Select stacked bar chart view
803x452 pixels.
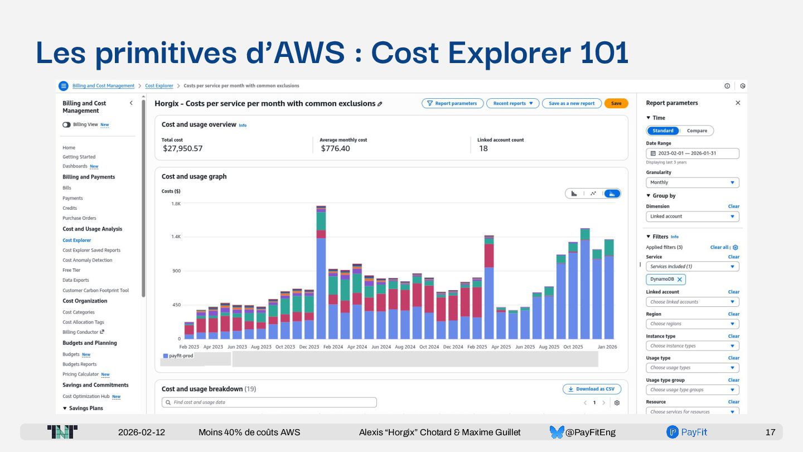612,194
